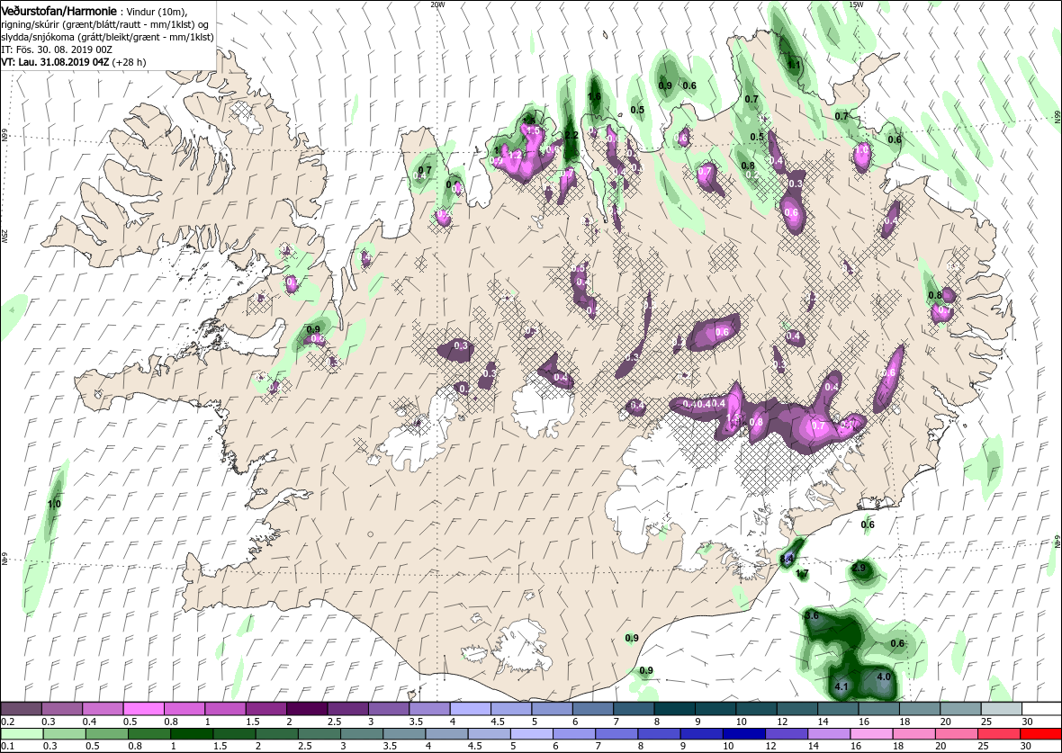Viewport: 1062px width, 753px height.
Task: Click the bold Veðurstofan/Harmonie title
Action: 58,12
